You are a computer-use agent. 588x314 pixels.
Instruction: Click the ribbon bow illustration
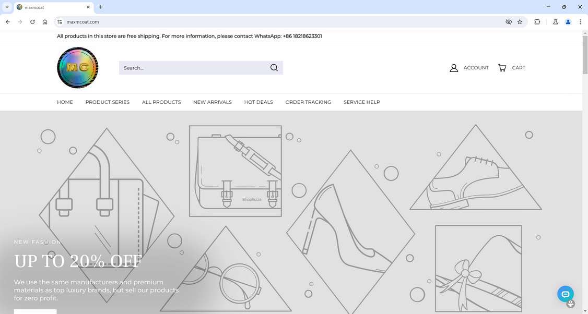tap(478, 269)
